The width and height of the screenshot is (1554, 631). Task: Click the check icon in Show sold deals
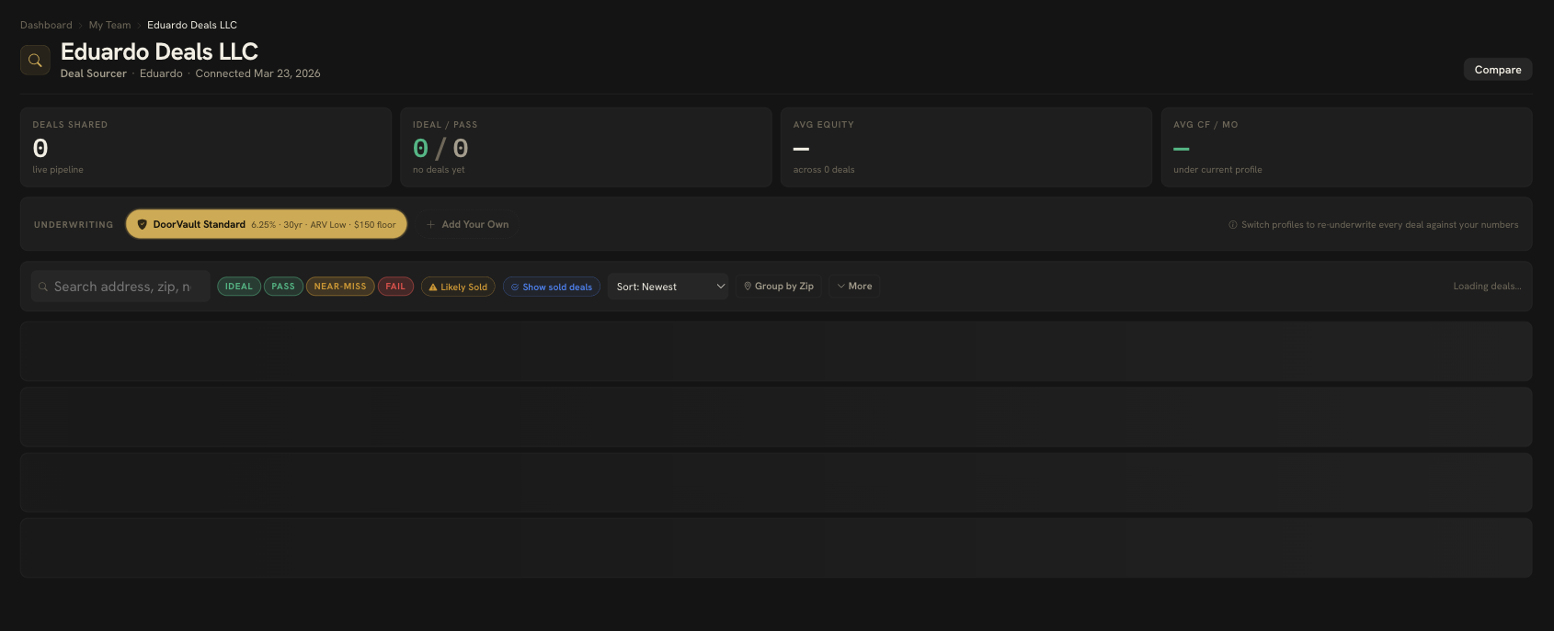click(515, 287)
